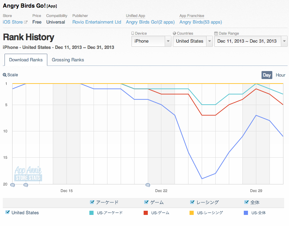Open the iOS Store link
This screenshot has height=226, width=289.
pos(13,22)
